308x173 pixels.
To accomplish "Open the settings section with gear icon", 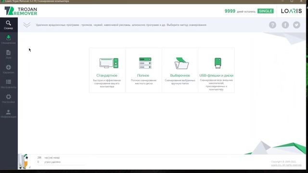I will 9,99.
